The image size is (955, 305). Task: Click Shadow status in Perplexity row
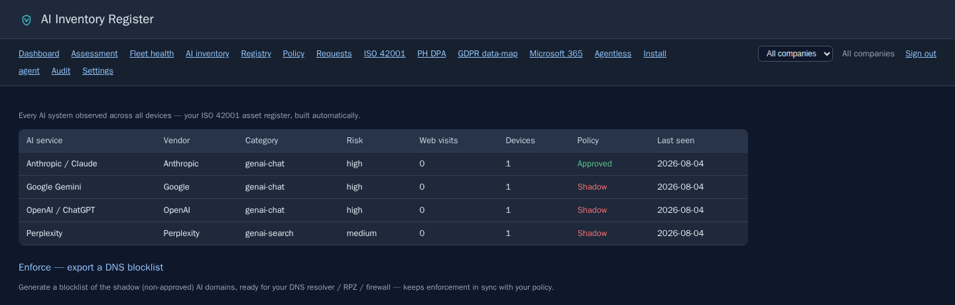coord(592,233)
